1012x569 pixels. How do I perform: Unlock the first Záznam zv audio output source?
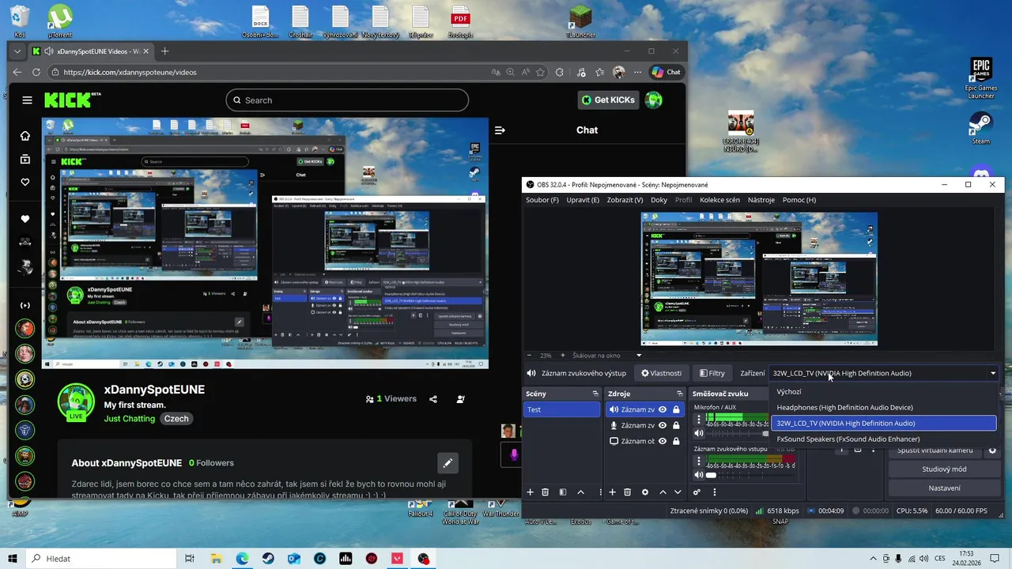[676, 409]
